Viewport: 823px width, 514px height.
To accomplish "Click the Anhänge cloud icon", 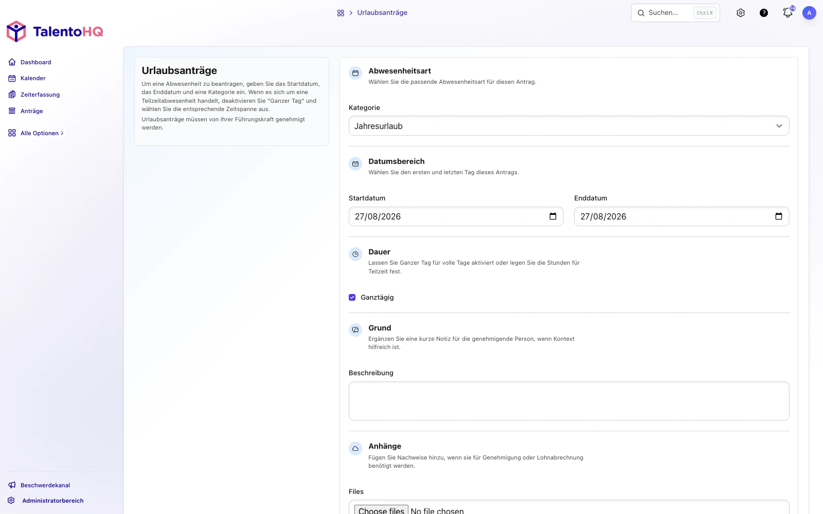I will (x=355, y=448).
